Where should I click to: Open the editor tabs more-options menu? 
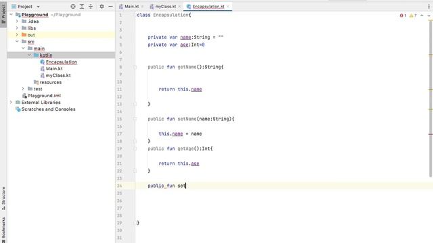tap(429, 6)
